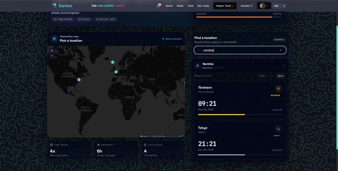Click the Pick a location heading
Screen dimensions: 338x171
coord(71,40)
